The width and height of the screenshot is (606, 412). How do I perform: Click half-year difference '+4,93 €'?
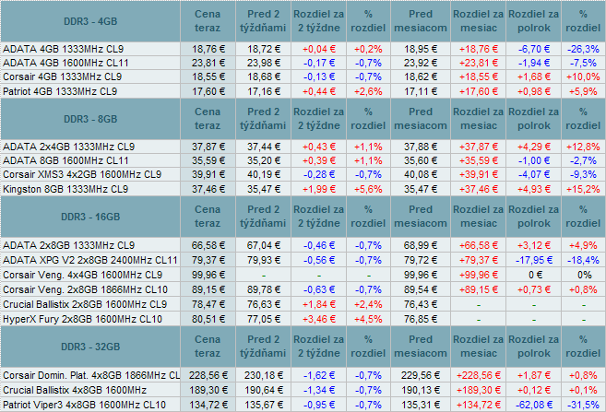(534, 189)
